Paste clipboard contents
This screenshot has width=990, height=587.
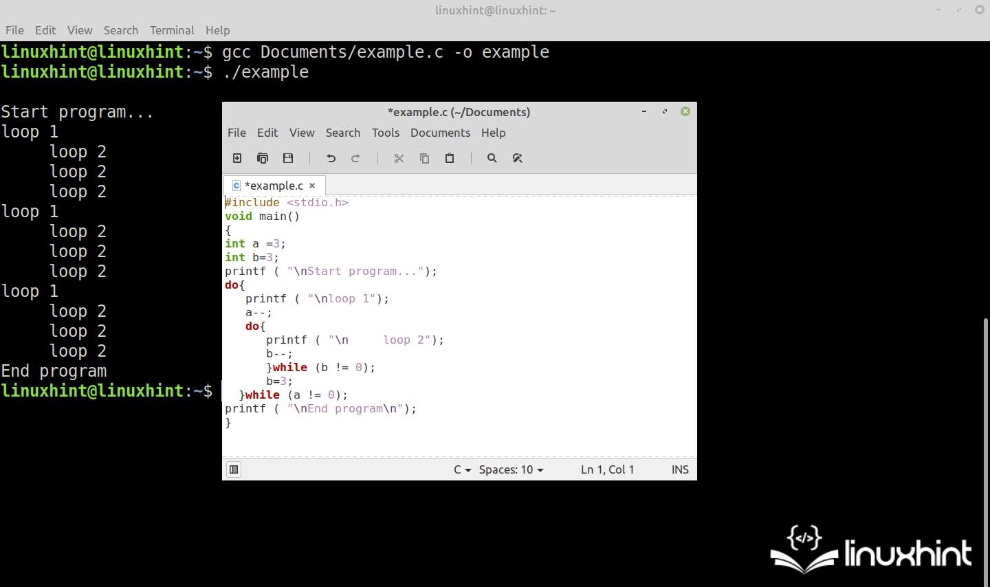450,158
